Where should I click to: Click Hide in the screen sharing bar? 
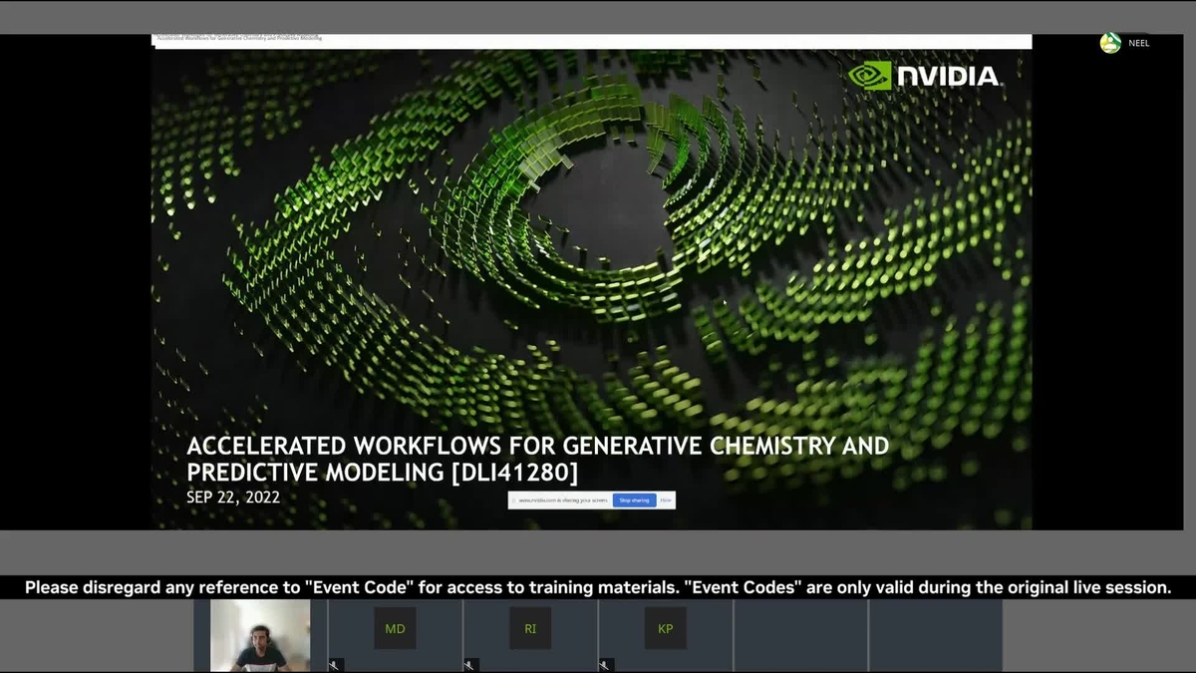(x=666, y=501)
